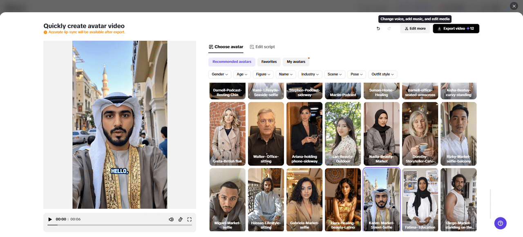This screenshot has width=523, height=237.
Task: Select the Karim-Market-Street-Selfie avatar
Action: click(x=382, y=200)
